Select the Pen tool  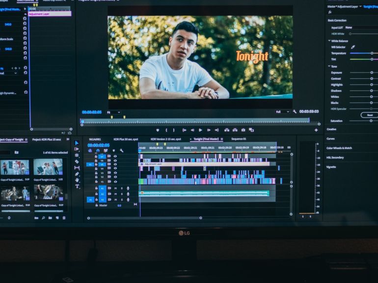pyautogui.click(x=77, y=174)
